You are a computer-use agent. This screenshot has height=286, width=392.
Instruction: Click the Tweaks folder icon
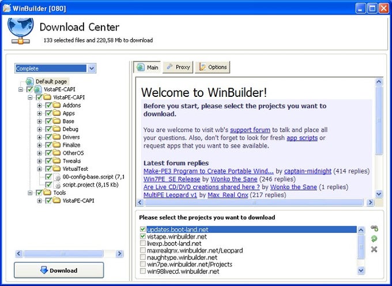(x=56, y=161)
